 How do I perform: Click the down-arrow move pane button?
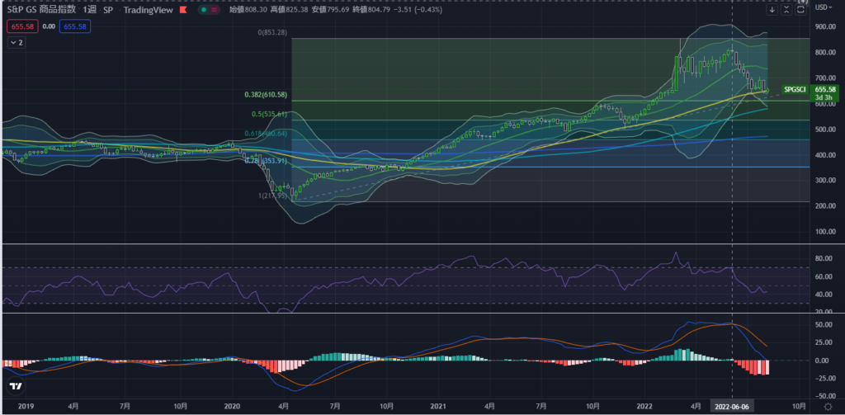coord(772,10)
